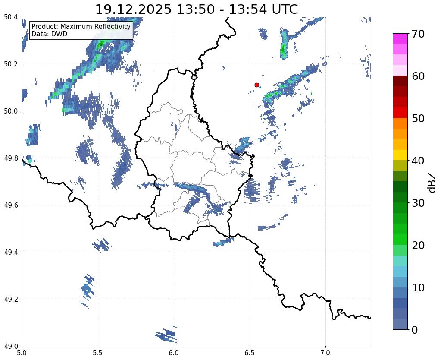Click the latitude axis label 49.6
This screenshot has width=441, height=360.
click(11, 205)
